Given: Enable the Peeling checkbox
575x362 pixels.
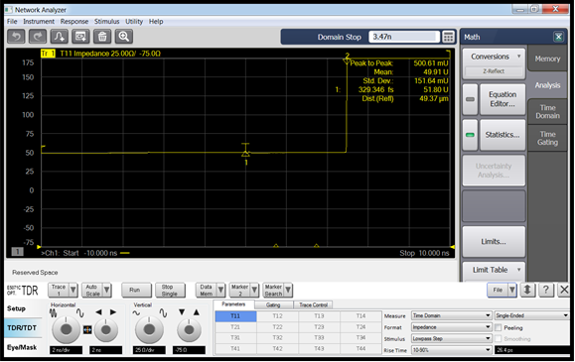Looking at the screenshot, I should (498, 327).
